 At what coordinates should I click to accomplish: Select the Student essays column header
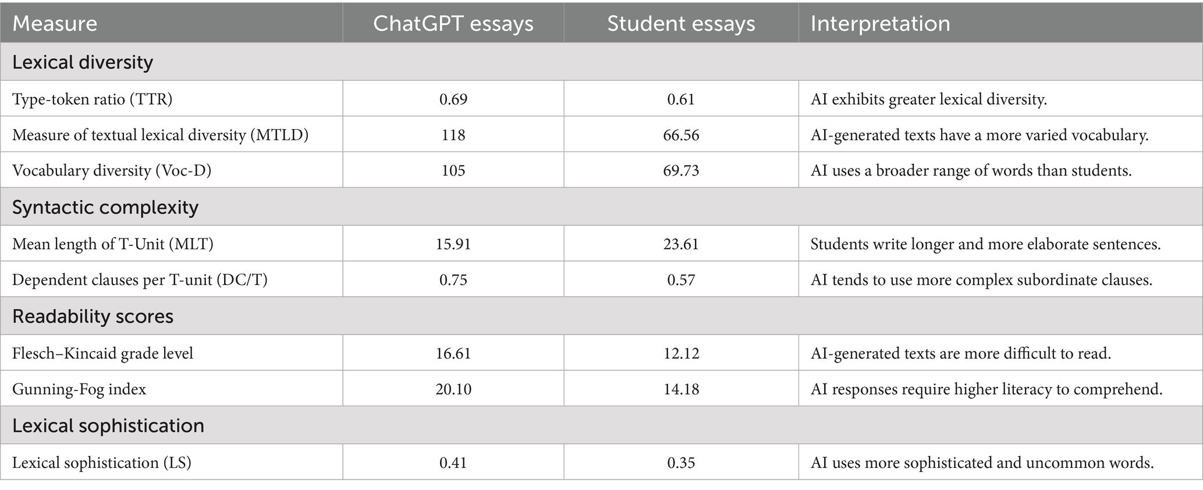tap(681, 24)
